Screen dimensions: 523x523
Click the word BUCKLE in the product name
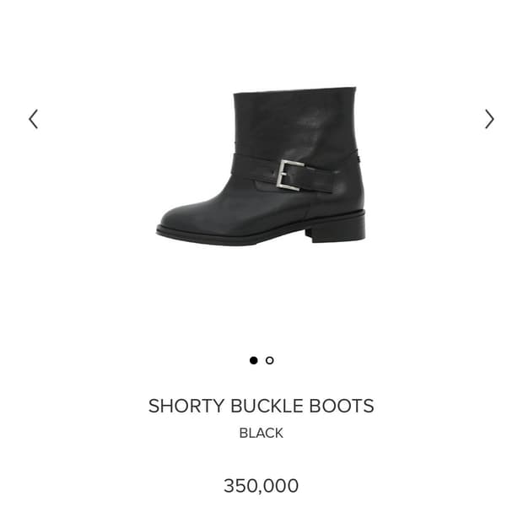coord(267,406)
